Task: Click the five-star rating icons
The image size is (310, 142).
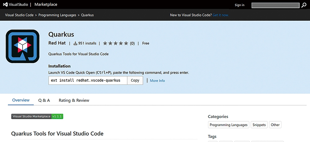Action: [116, 43]
